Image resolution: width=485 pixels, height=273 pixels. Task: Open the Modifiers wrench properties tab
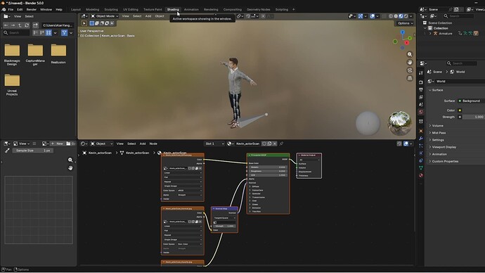[421, 139]
